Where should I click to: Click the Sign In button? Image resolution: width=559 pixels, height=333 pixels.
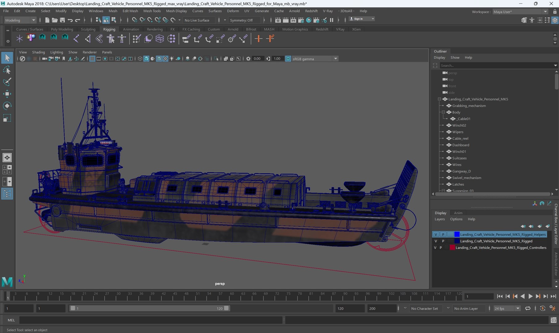tap(362, 19)
